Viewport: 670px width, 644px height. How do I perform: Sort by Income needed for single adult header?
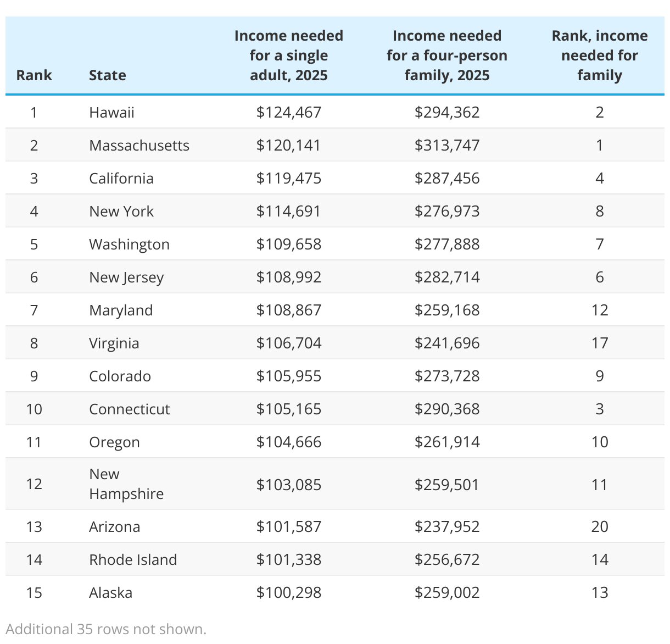point(289,55)
